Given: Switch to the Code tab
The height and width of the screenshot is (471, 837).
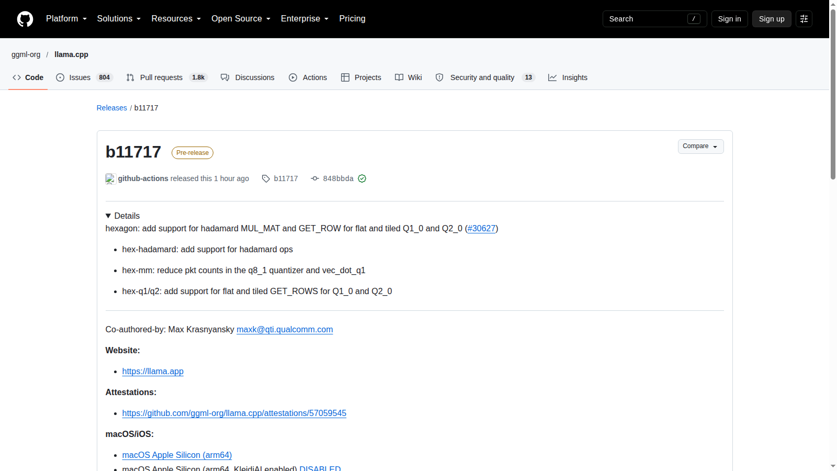Looking at the screenshot, I should coord(28,77).
